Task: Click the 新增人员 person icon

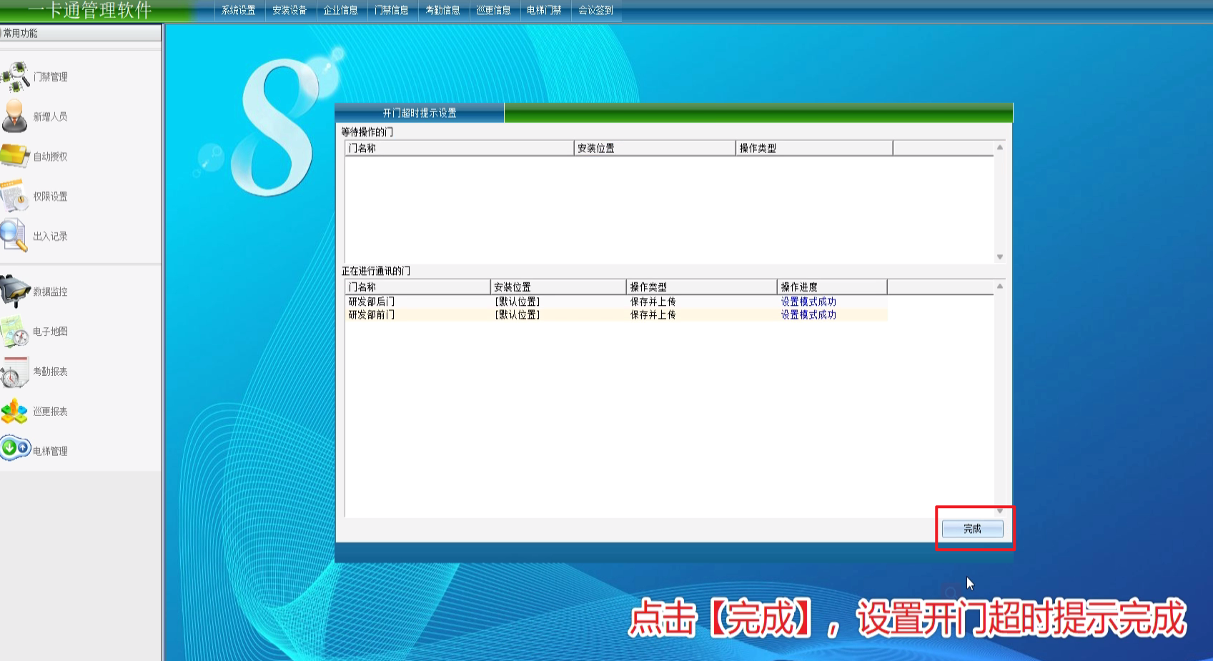Action: (x=14, y=116)
